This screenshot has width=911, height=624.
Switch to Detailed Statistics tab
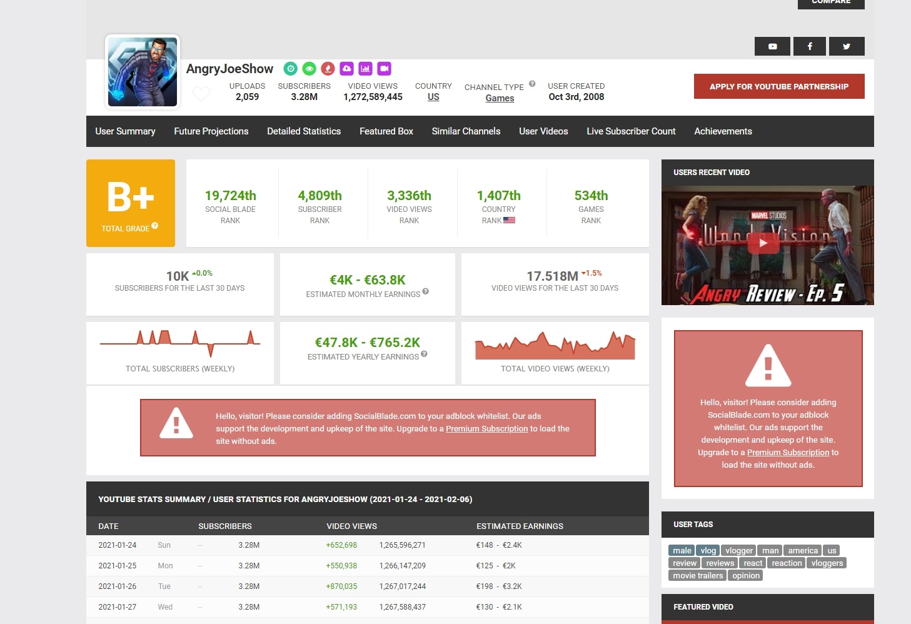pos(304,131)
